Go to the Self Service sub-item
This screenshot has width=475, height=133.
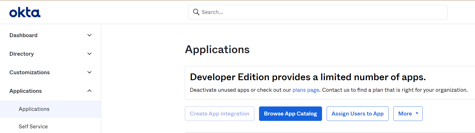point(33,127)
